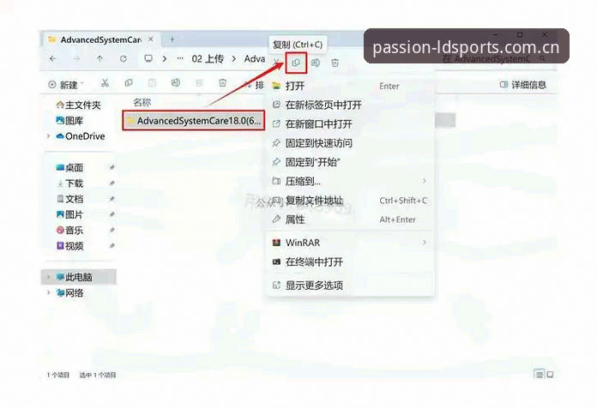Click the Paste icon in command bar
The height and width of the screenshot is (409, 597).
[152, 83]
